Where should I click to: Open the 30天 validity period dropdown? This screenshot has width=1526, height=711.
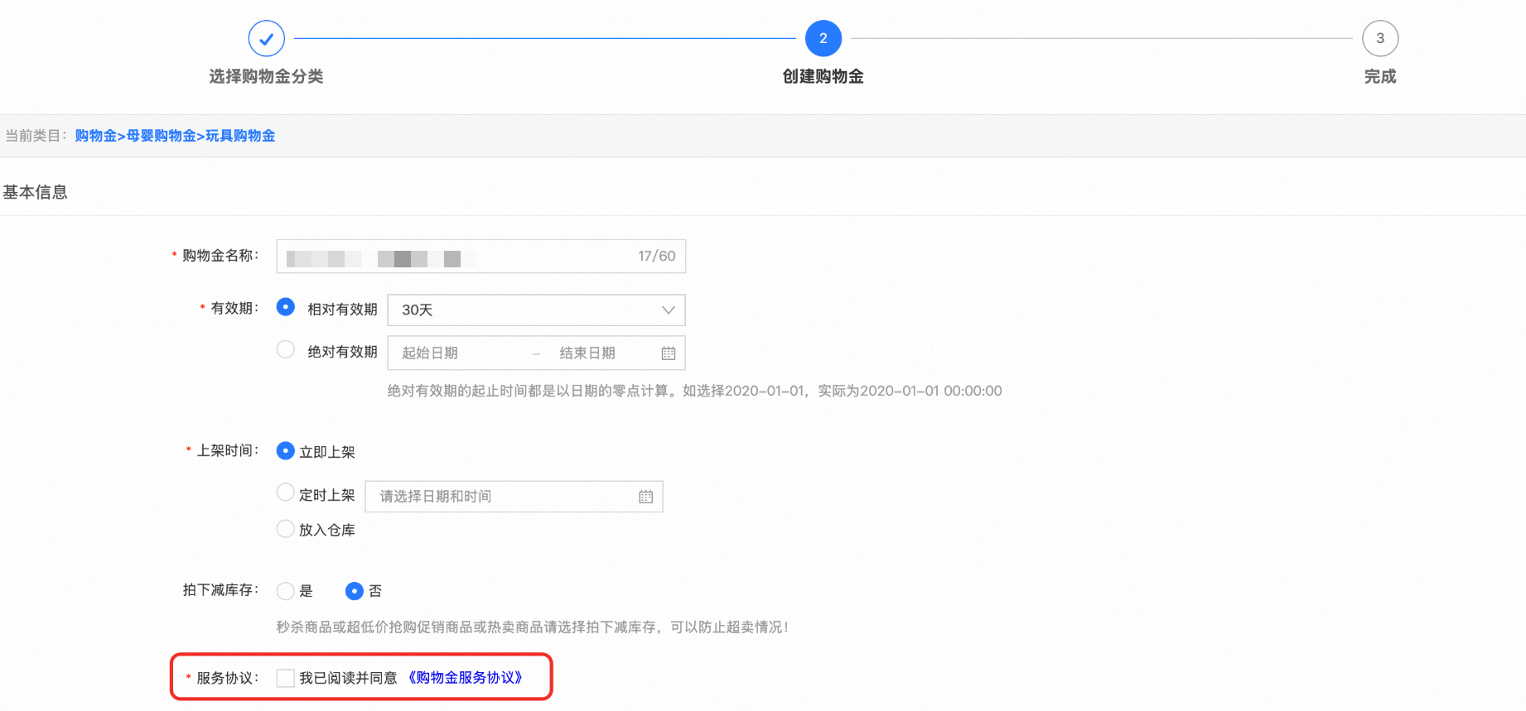click(x=537, y=310)
